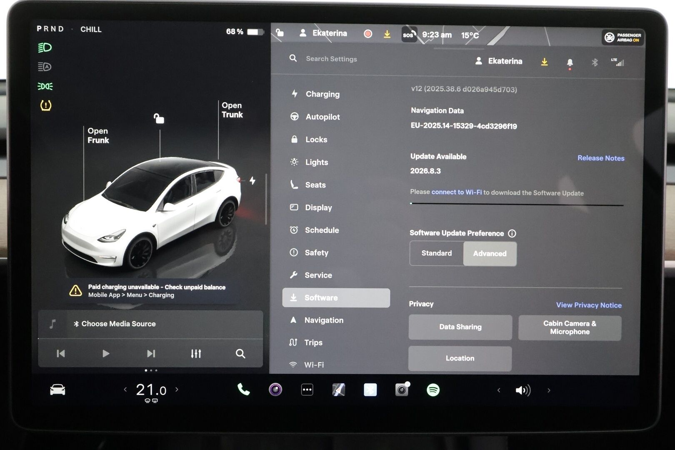Viewport: 675px width, 450px height.
Task: Increase cabin temperature with the right chevron
Action: 177,389
